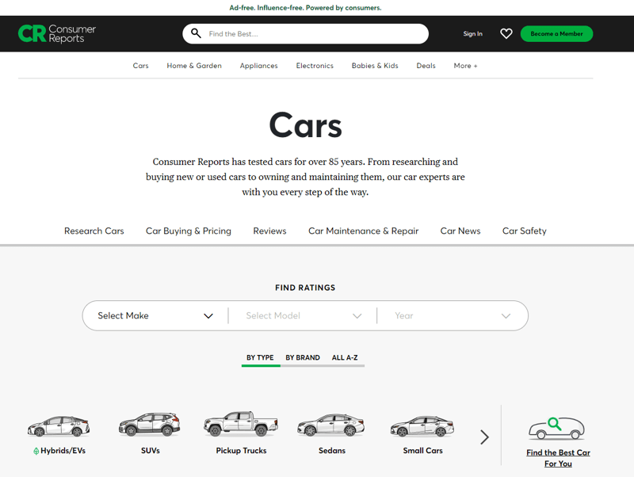
Task: Open the Home & Garden menu
Action: click(x=194, y=66)
